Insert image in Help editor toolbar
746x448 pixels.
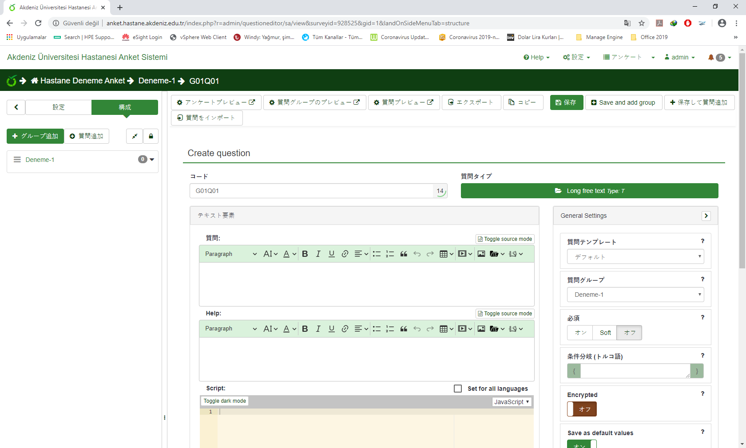481,329
